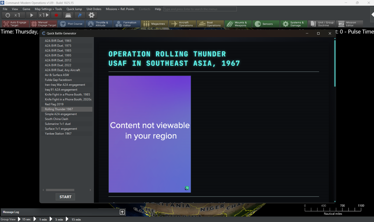Open the Game menu

point(26,9)
